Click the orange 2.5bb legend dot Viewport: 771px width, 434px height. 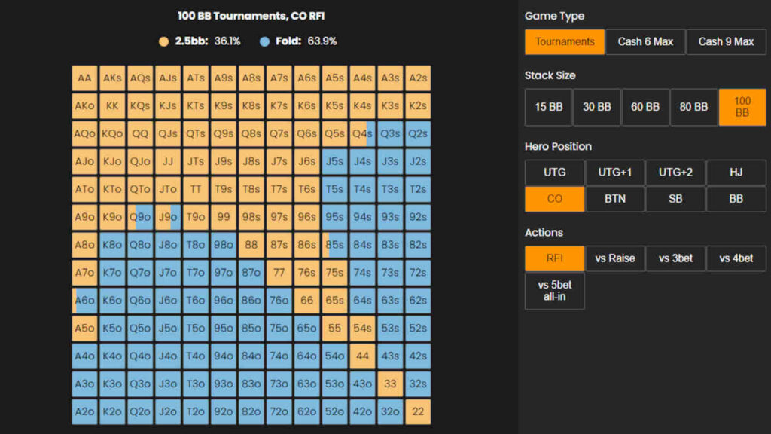(x=164, y=41)
